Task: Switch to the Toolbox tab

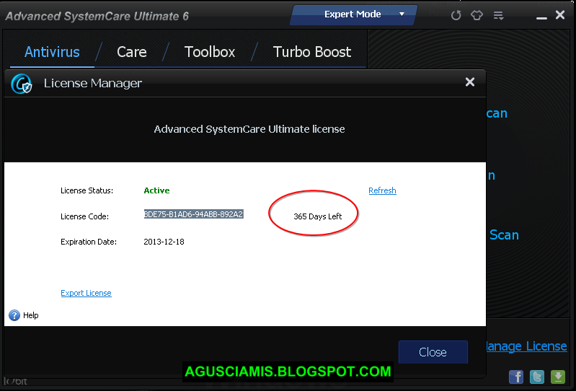Action: (209, 52)
